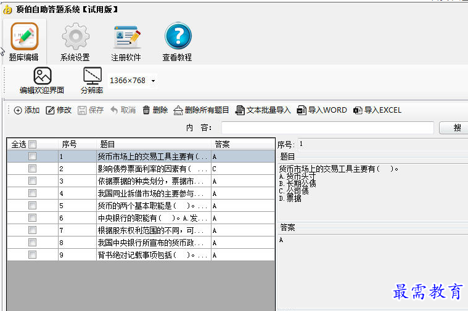468x311 pixels.
Task: Click 导入EXCEL import button
Action: 377,110
